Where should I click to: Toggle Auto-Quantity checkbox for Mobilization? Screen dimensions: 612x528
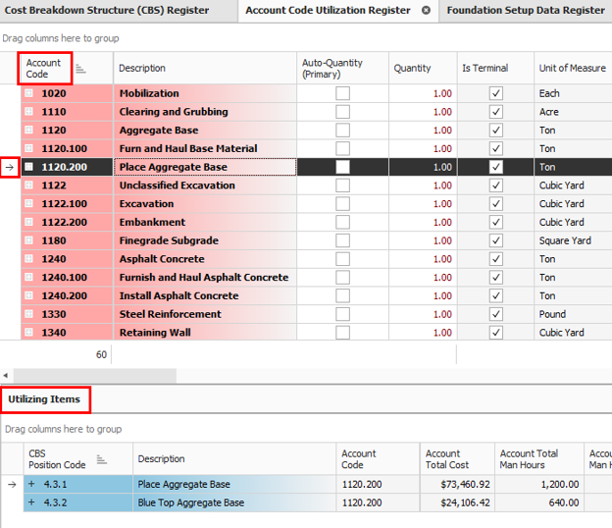click(x=342, y=93)
